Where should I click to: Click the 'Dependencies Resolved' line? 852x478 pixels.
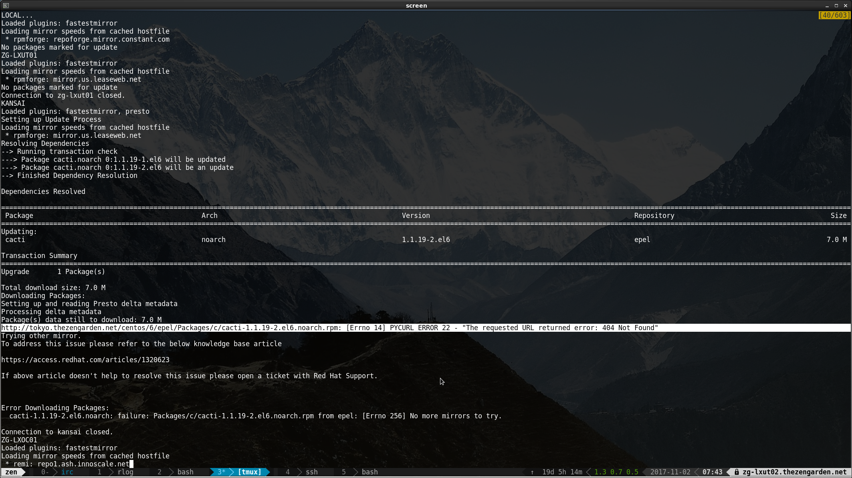(x=43, y=192)
